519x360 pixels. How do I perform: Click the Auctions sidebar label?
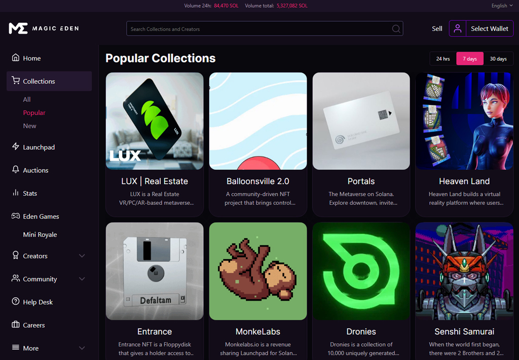(36, 170)
